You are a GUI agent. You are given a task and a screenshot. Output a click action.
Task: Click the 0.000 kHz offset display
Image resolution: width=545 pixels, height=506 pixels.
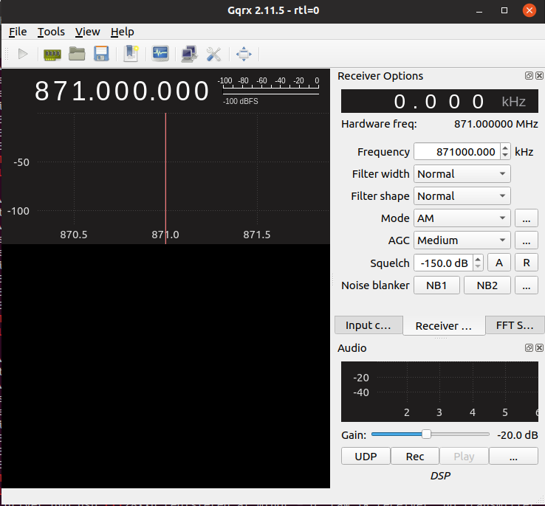439,101
